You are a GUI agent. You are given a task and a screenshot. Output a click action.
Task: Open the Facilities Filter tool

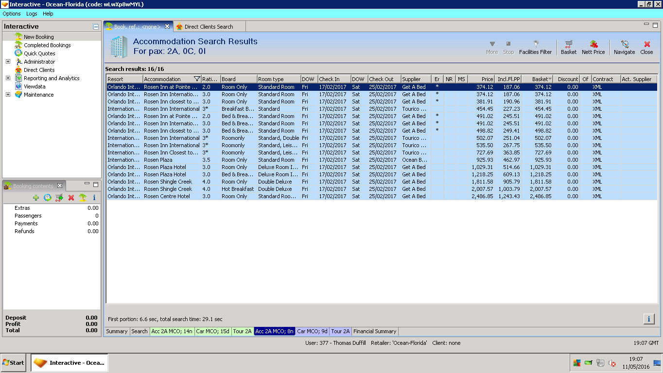pos(535,47)
